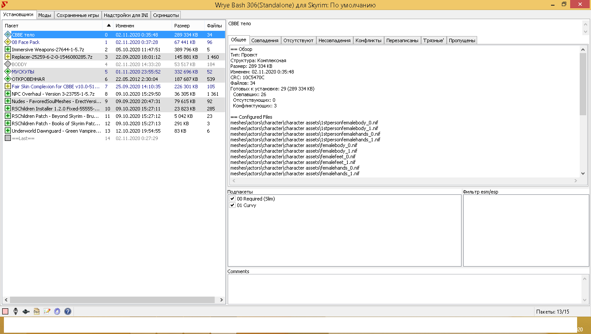This screenshot has width=591, height=334.
Task: Click the pink square status bar icon
Action: (x=5, y=311)
